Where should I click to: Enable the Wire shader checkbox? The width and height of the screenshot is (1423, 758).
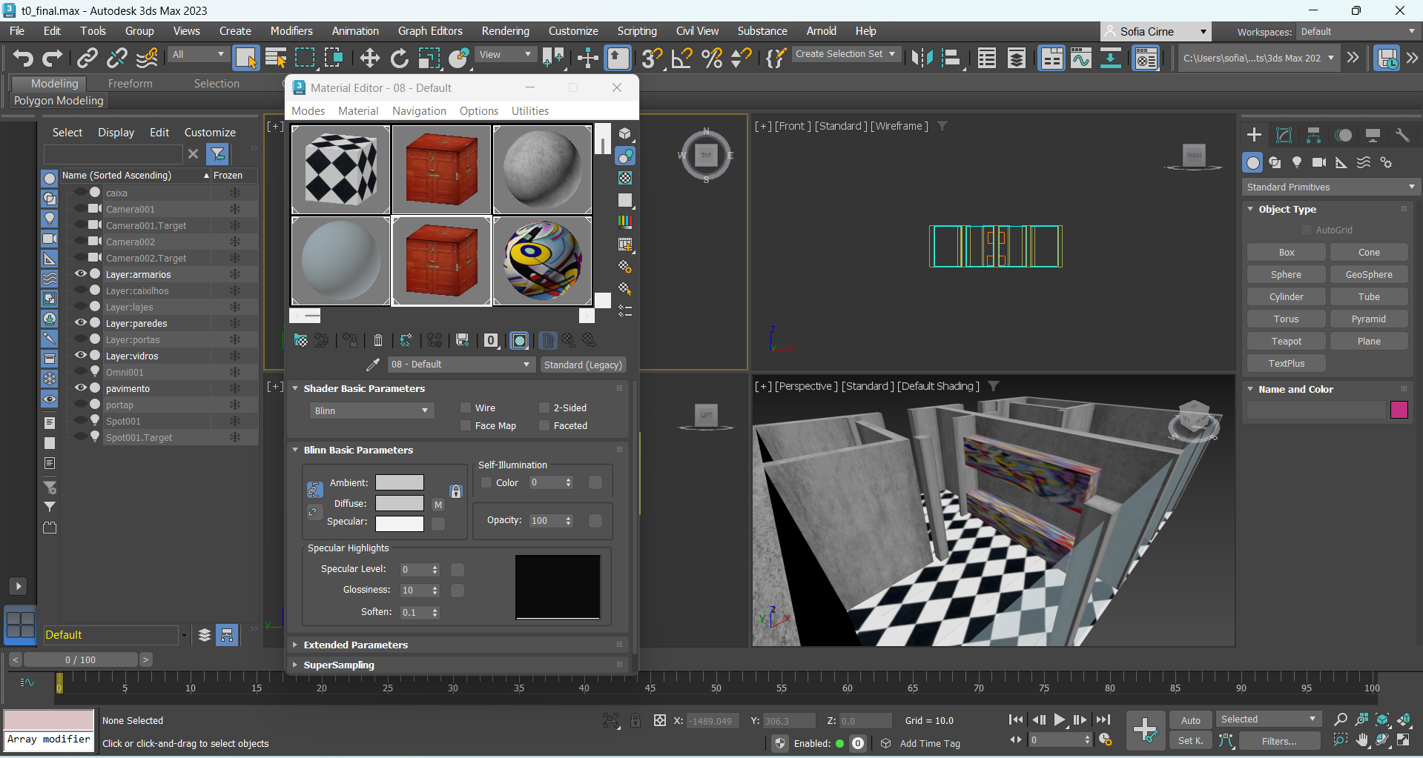point(466,408)
